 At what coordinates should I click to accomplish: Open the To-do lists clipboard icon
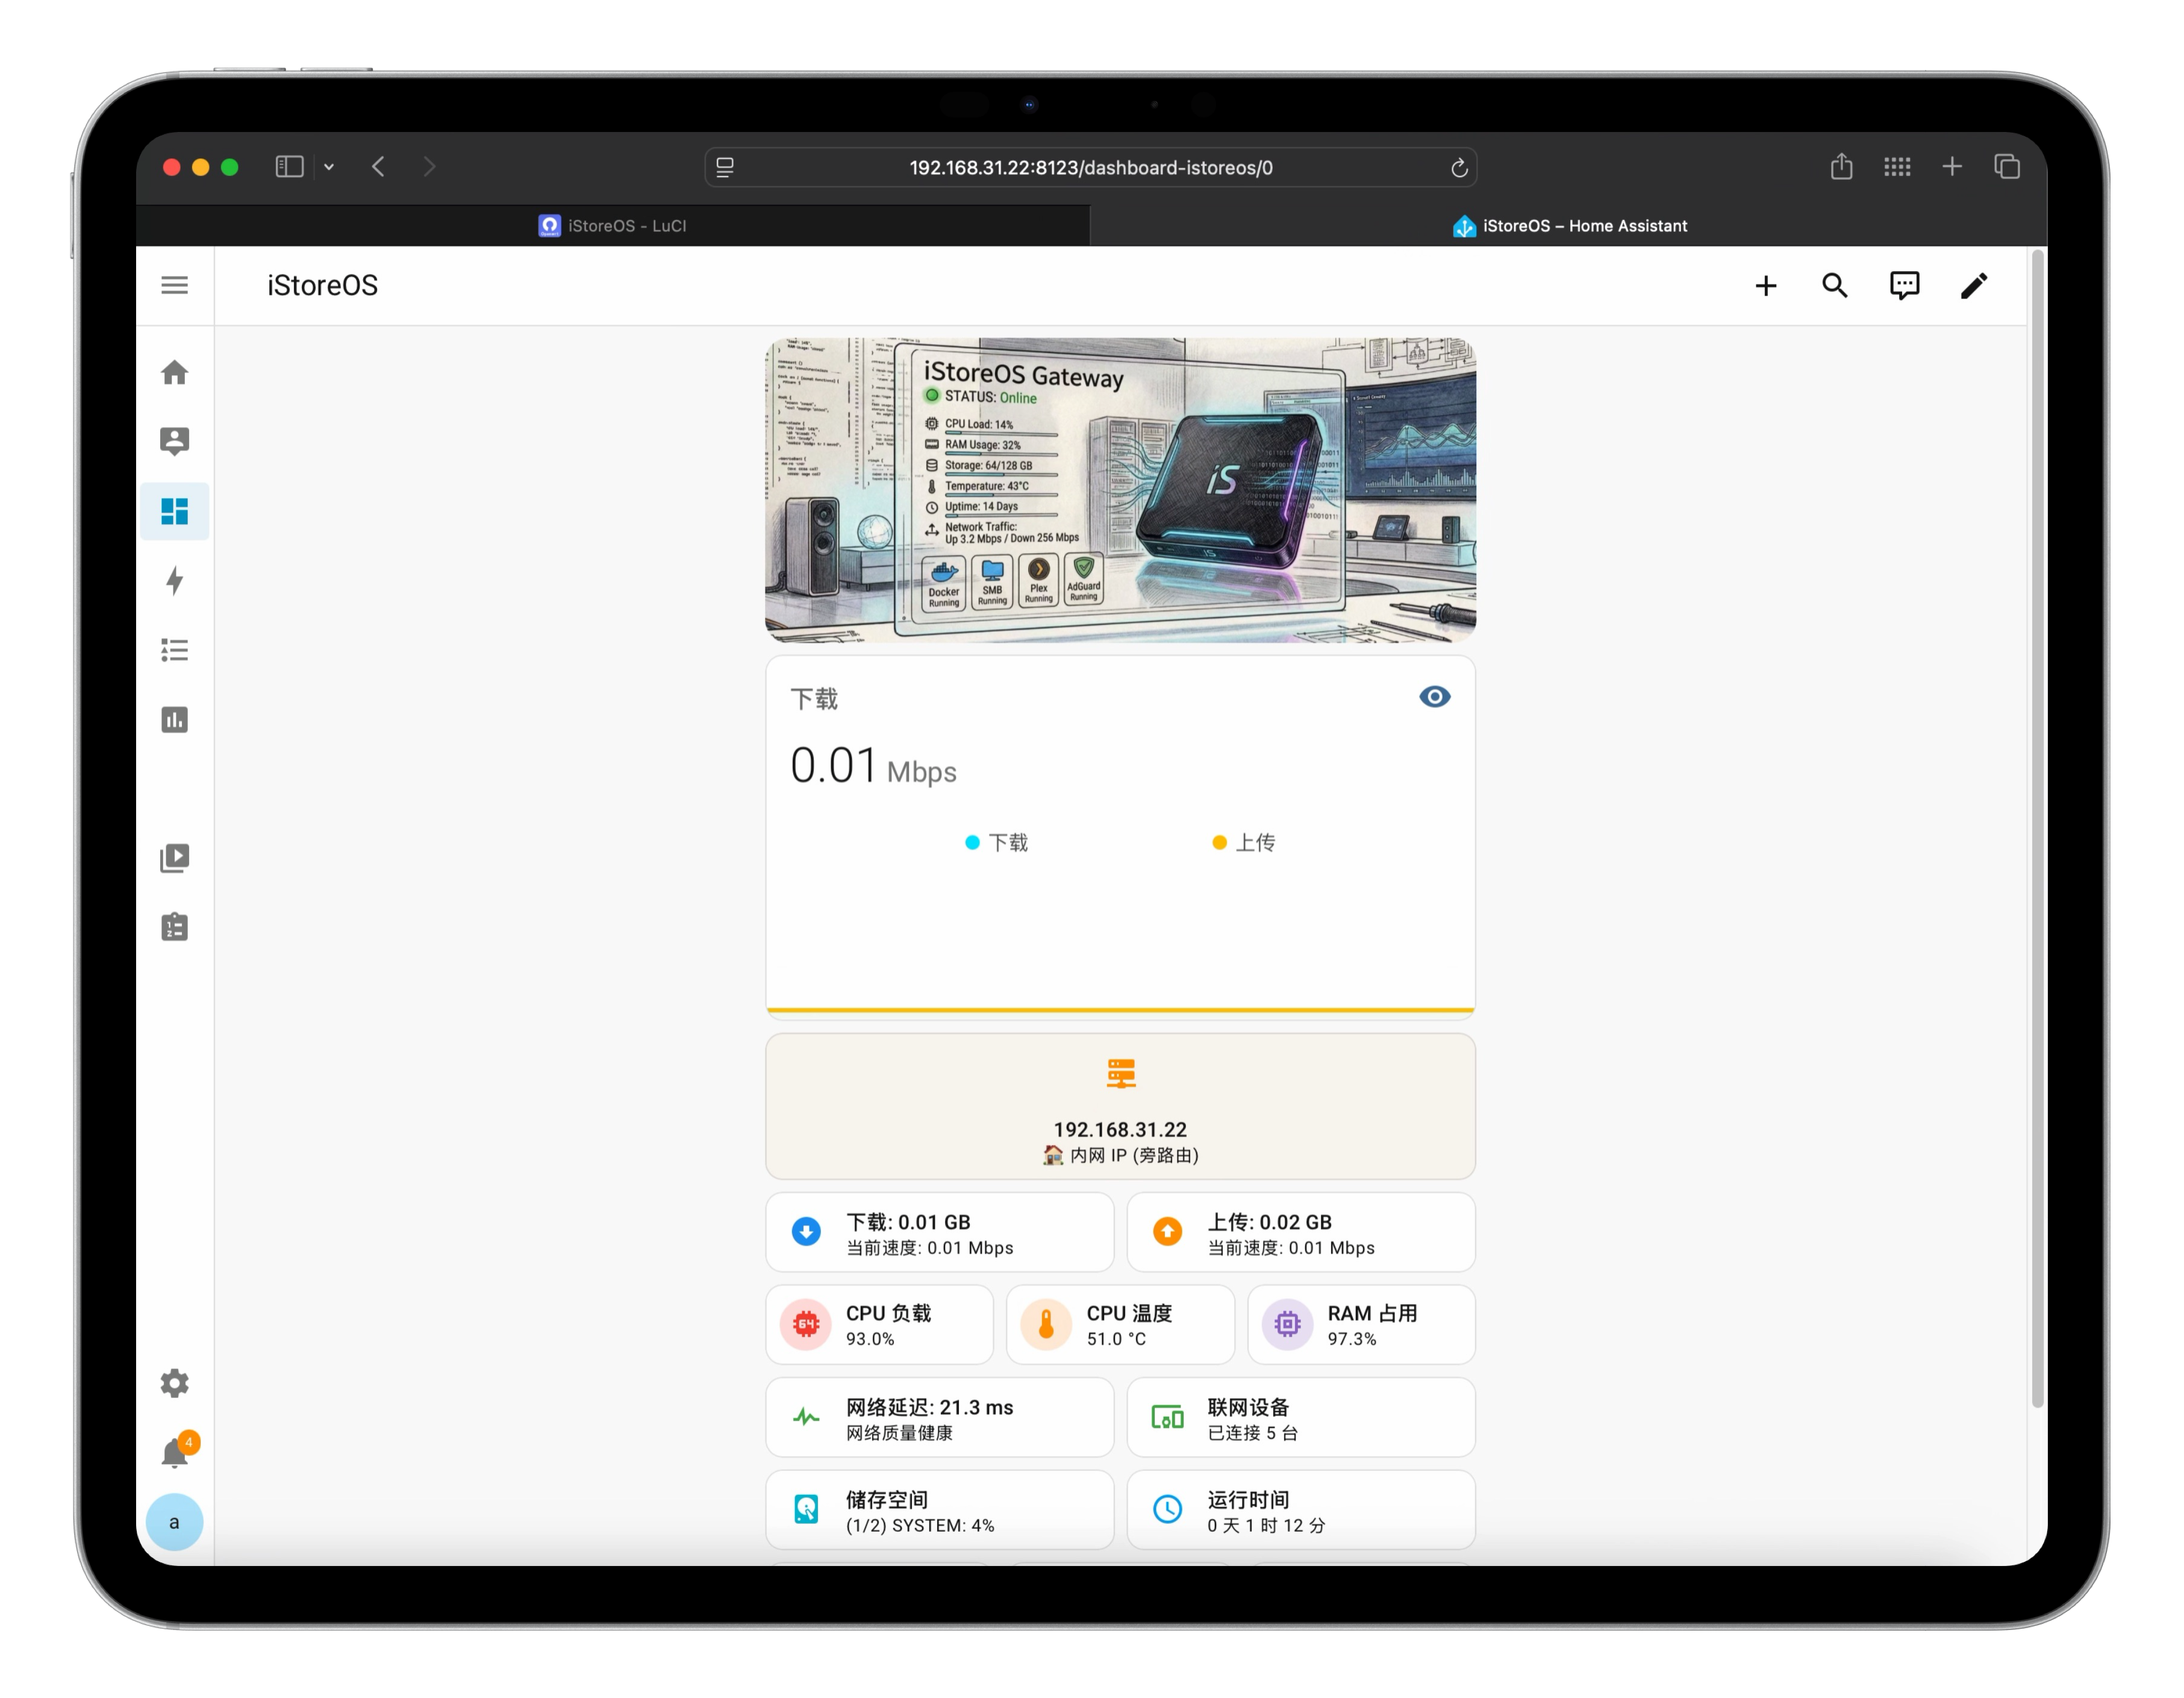174,927
